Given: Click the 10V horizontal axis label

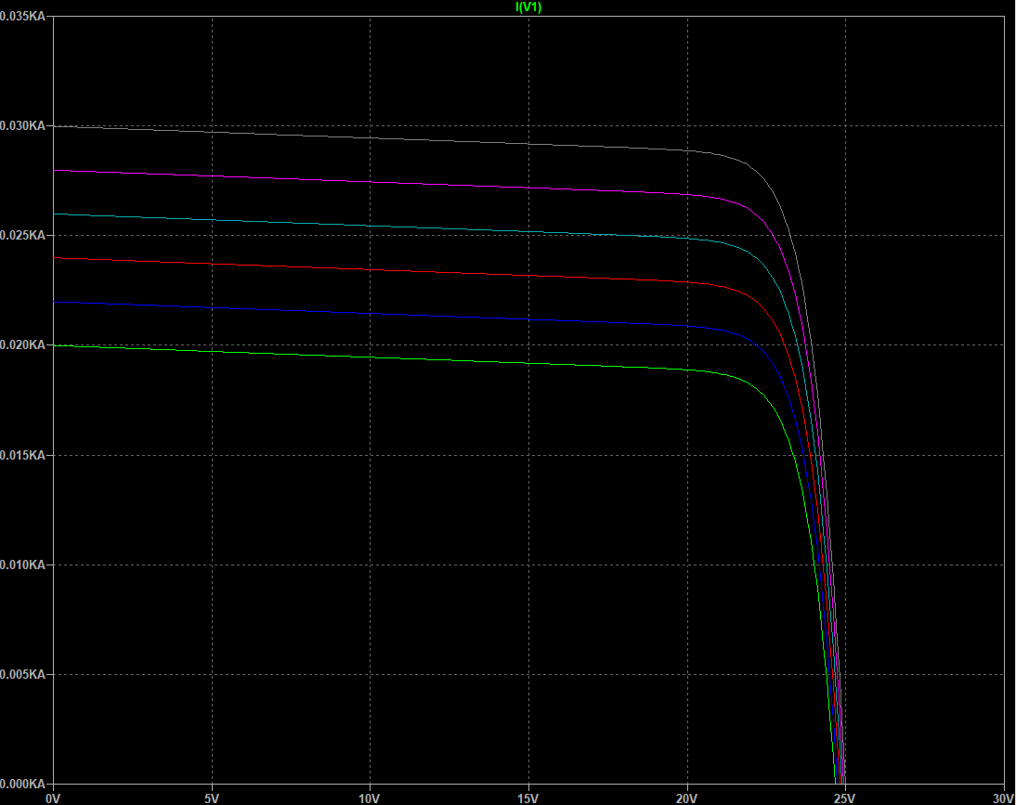Looking at the screenshot, I should (370, 797).
